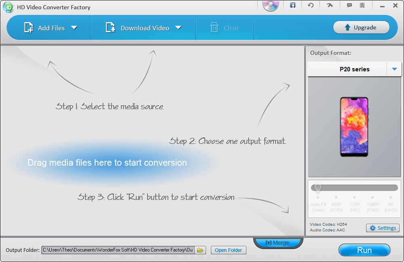This screenshot has height=262, width=404.
Task: Set resolution slider to 4K (UHD)
Action: pos(391,198)
